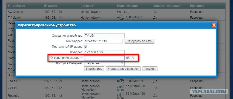Click the Roomba Wi-Fi signal icon

(x=120, y=94)
